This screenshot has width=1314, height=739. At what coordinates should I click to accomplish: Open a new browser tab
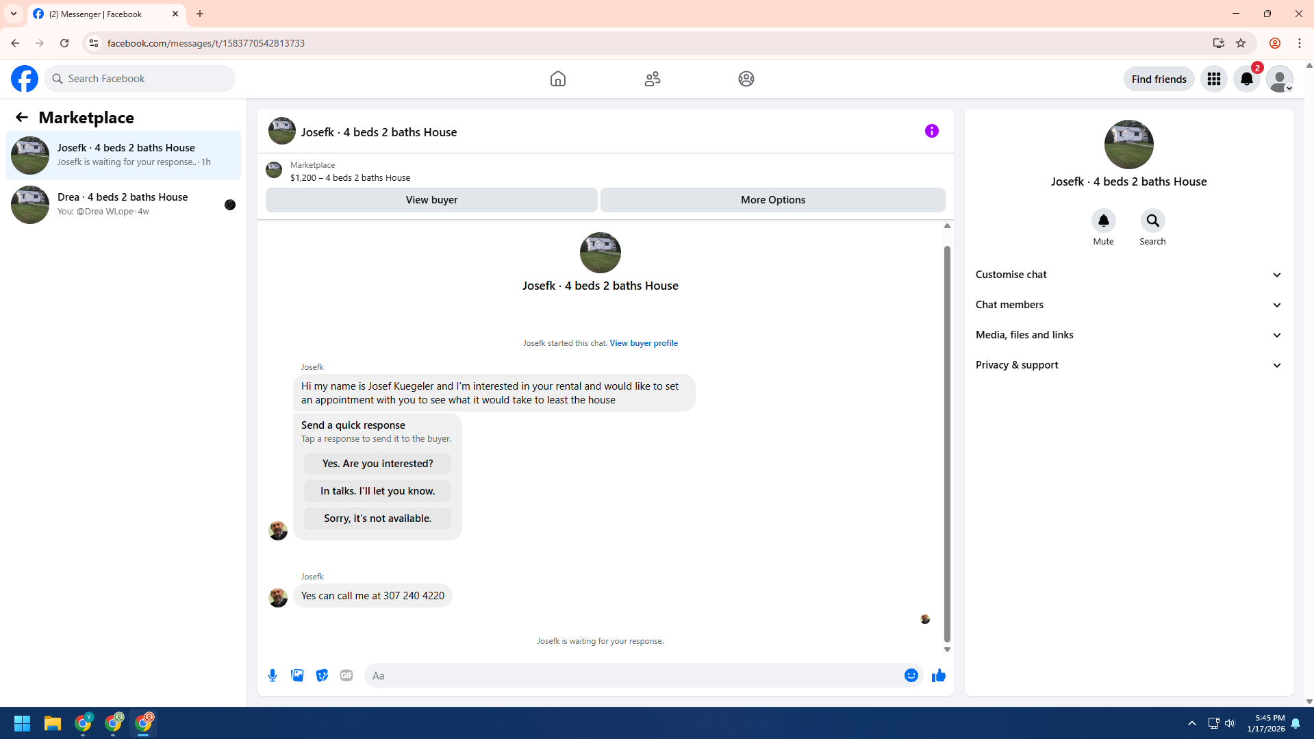pos(200,14)
